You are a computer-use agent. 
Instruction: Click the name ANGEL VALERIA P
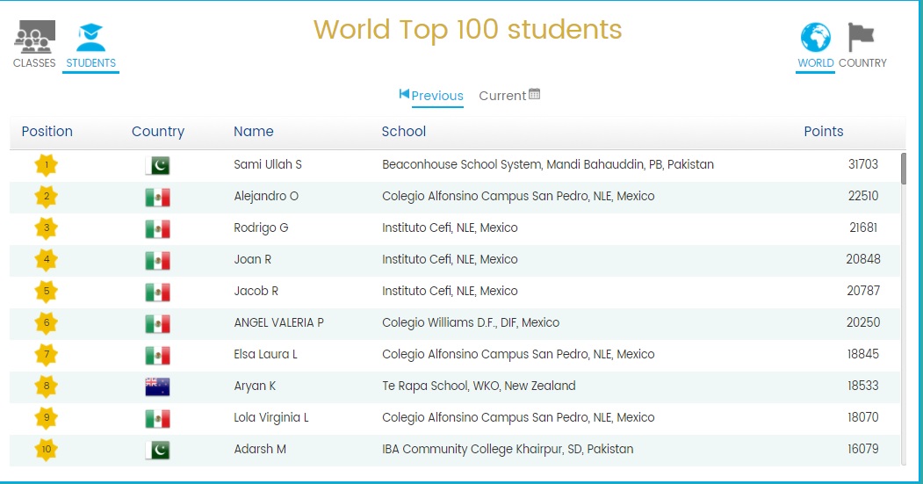pyautogui.click(x=279, y=322)
